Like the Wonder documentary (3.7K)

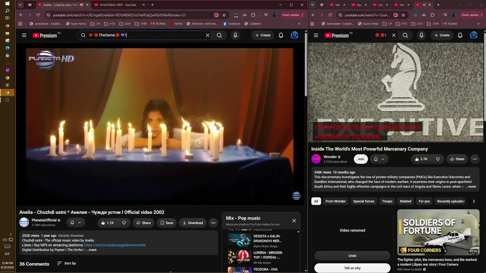coord(421,159)
